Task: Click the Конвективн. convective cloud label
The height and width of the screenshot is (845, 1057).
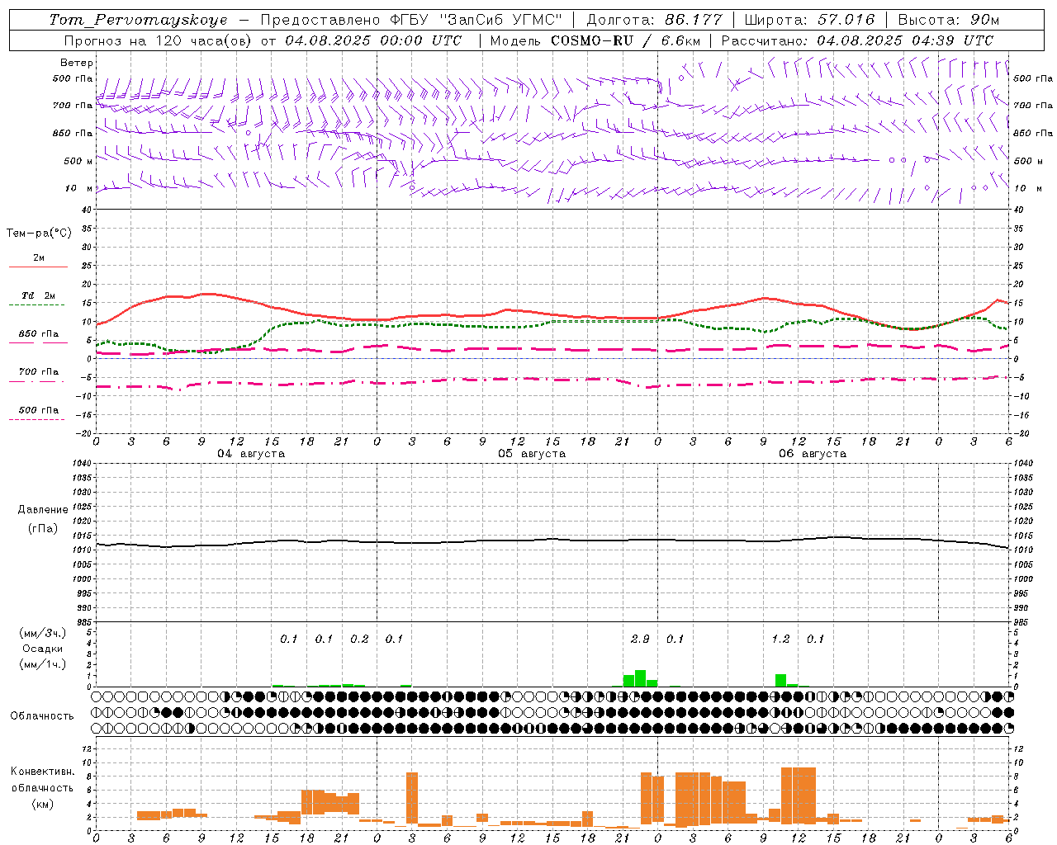Action: [43, 772]
